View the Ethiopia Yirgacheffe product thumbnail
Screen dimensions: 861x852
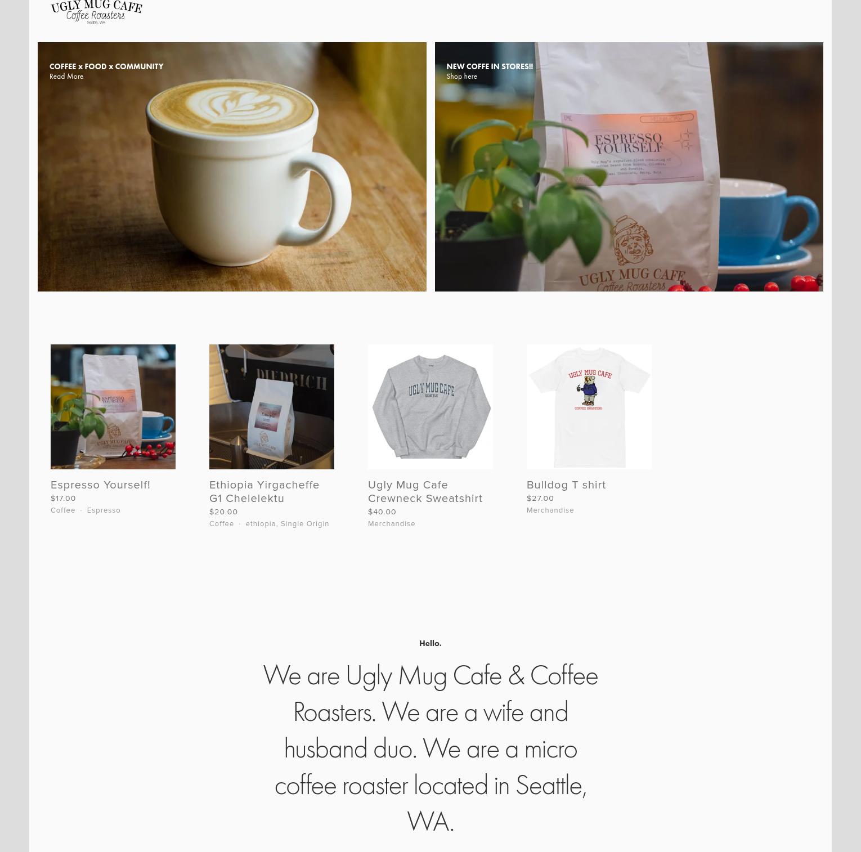272,407
